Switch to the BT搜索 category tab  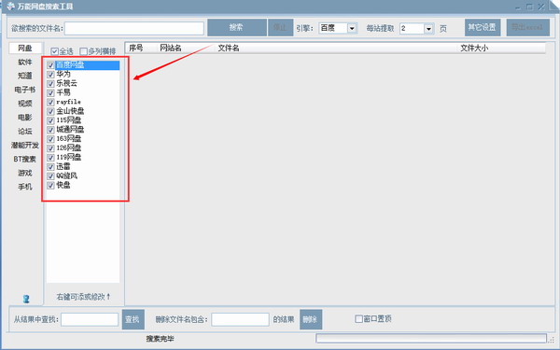pyautogui.click(x=25, y=160)
